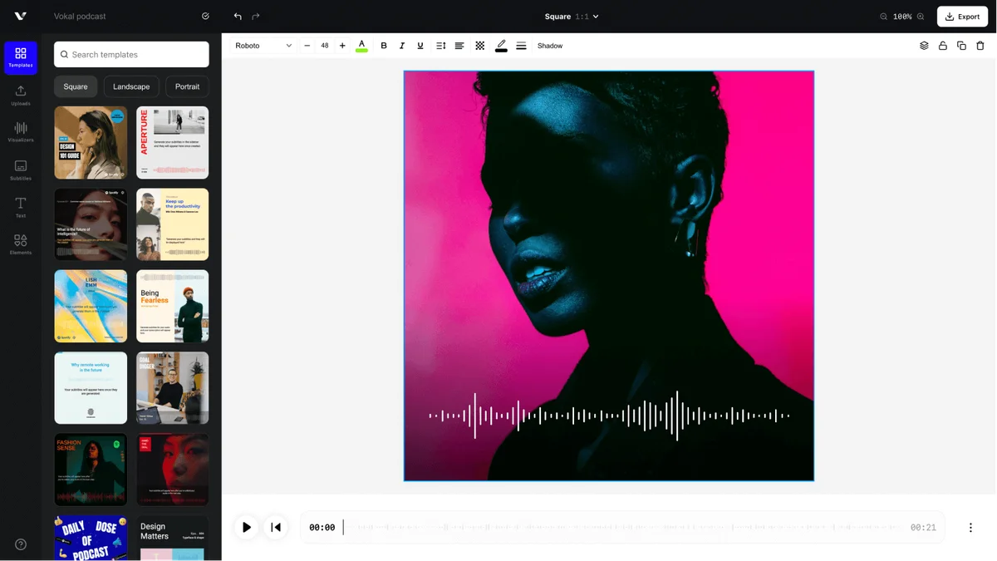
Task: Select the dark red portrait template
Action: (173, 470)
